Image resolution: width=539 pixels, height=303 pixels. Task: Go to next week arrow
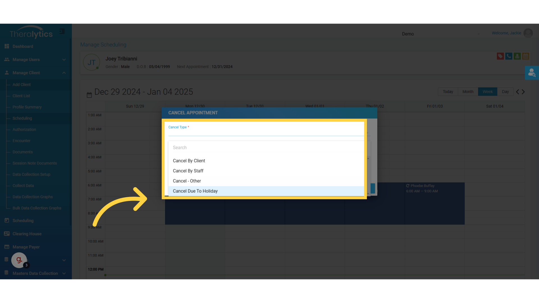[523, 92]
